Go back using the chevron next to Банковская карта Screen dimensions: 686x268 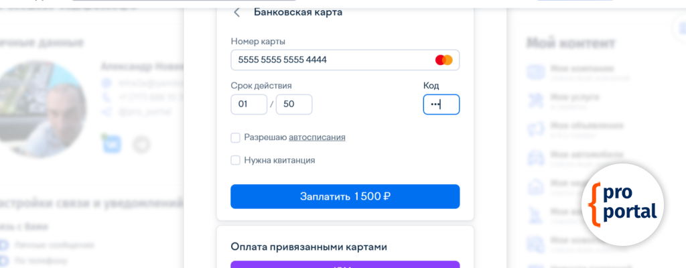pos(236,12)
